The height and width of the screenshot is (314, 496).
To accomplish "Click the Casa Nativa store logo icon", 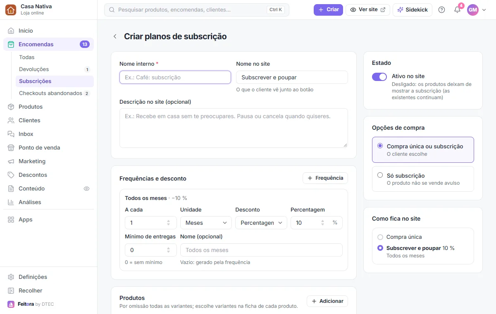I will [x=11, y=10].
